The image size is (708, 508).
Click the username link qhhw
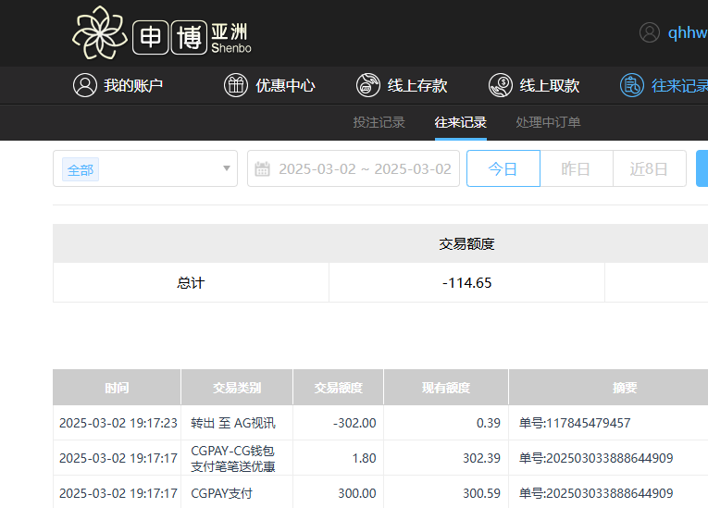point(687,32)
